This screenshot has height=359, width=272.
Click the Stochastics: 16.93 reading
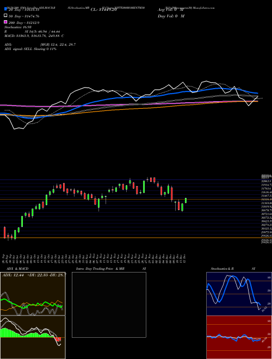click(18, 27)
